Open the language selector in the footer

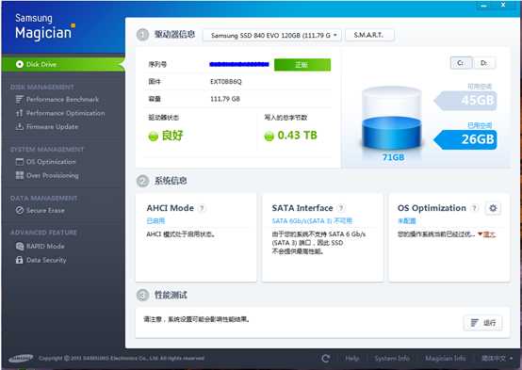(497, 359)
